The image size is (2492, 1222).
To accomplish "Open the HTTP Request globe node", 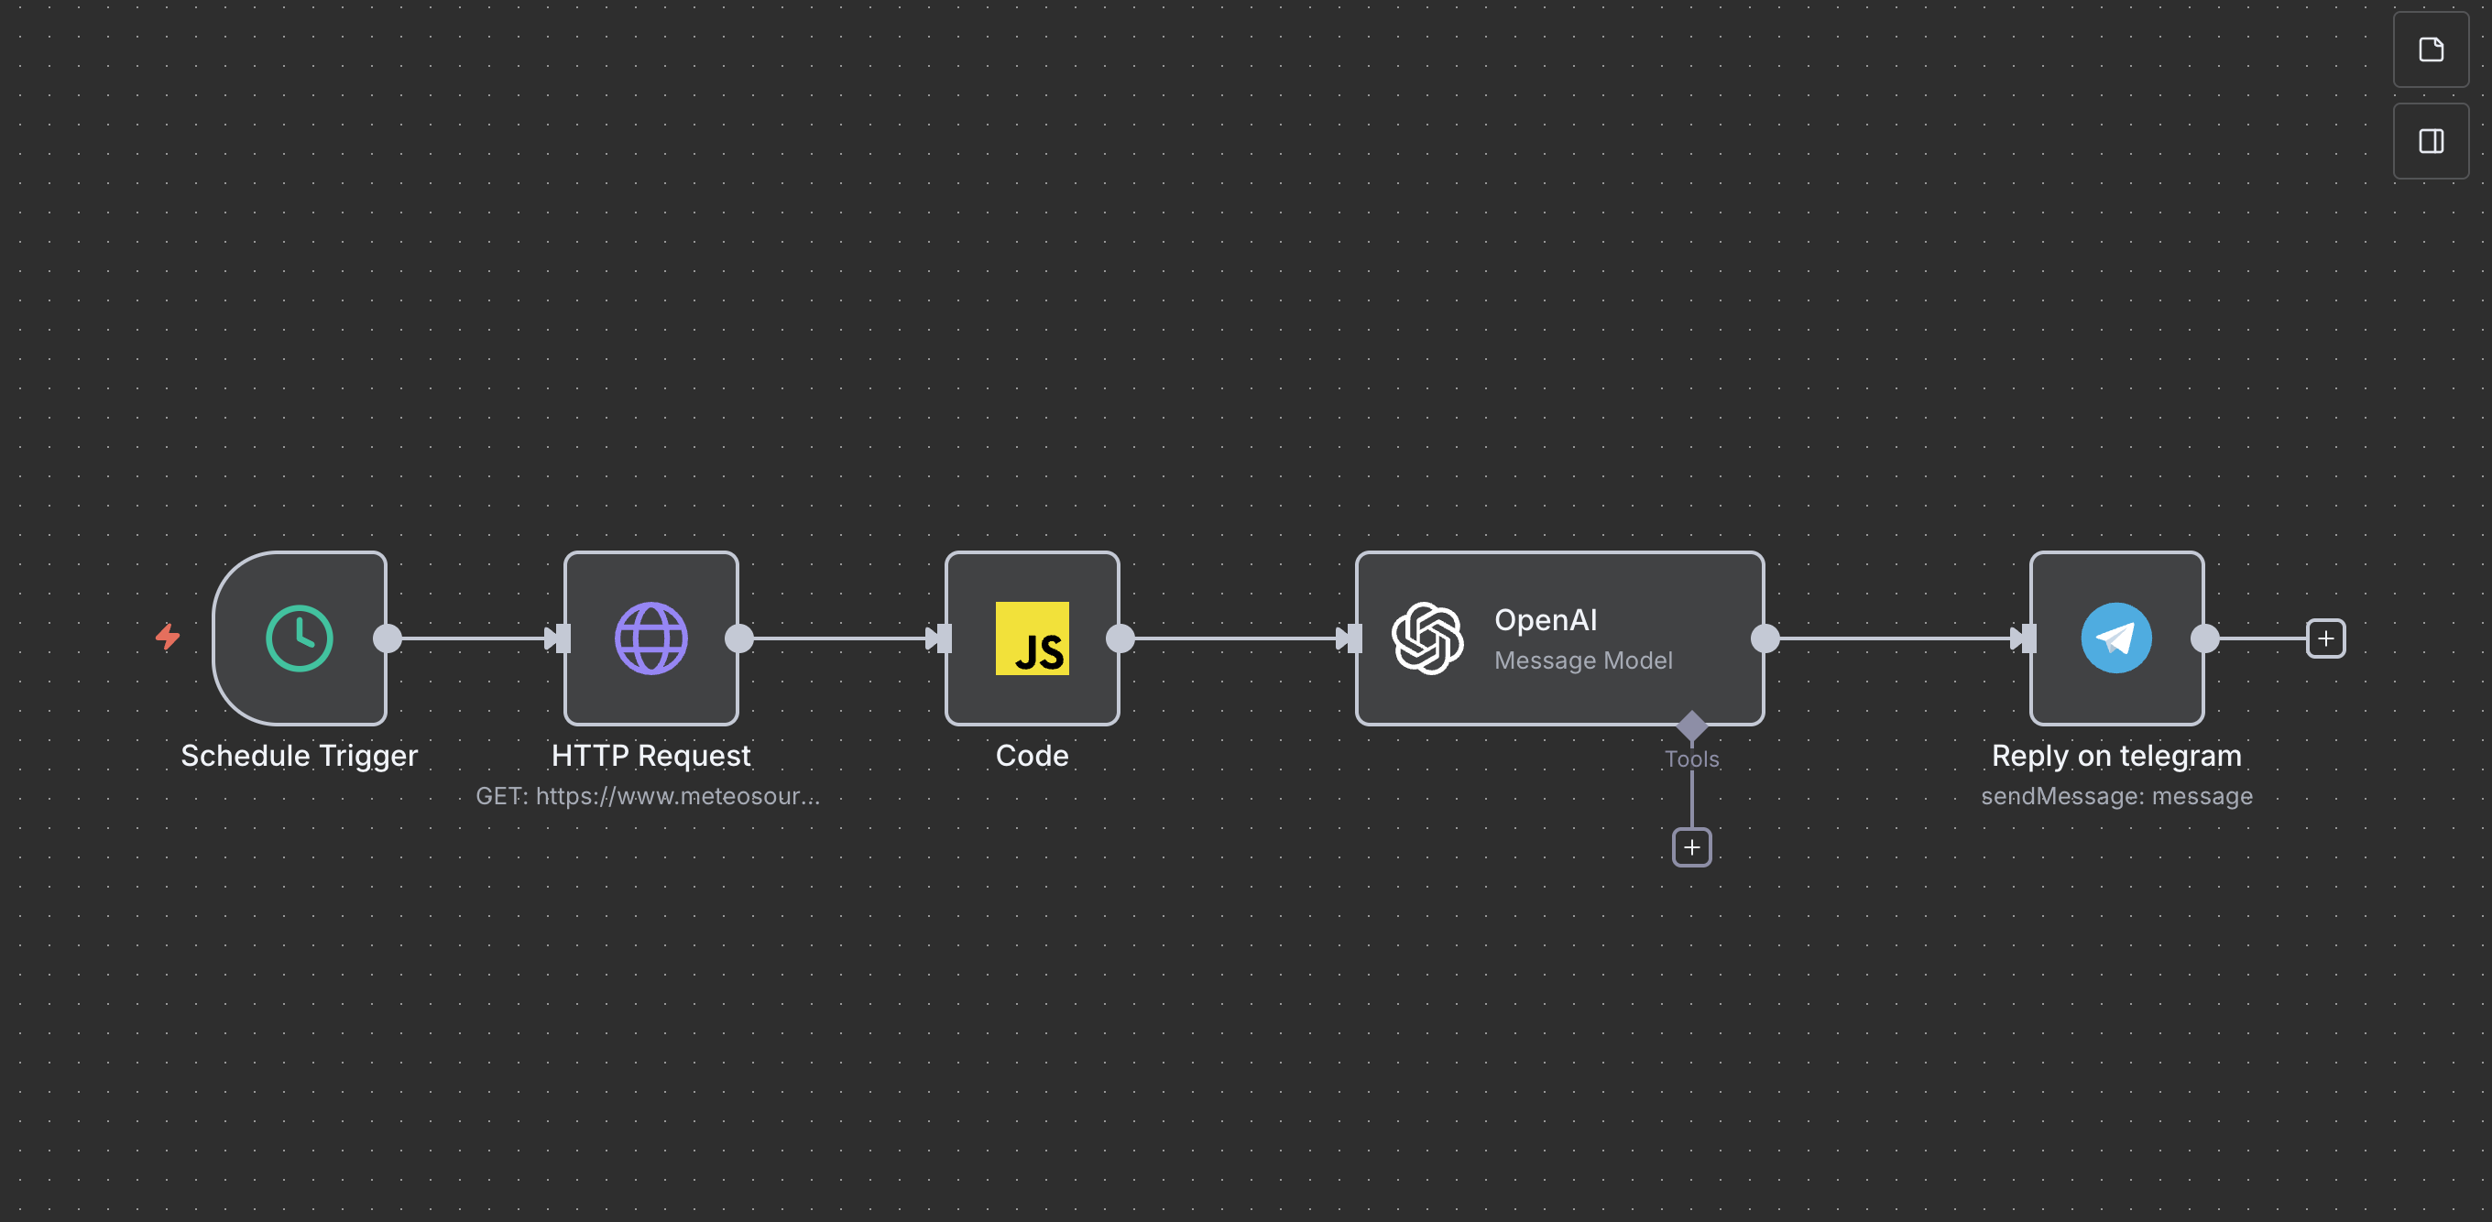I will [x=651, y=638].
